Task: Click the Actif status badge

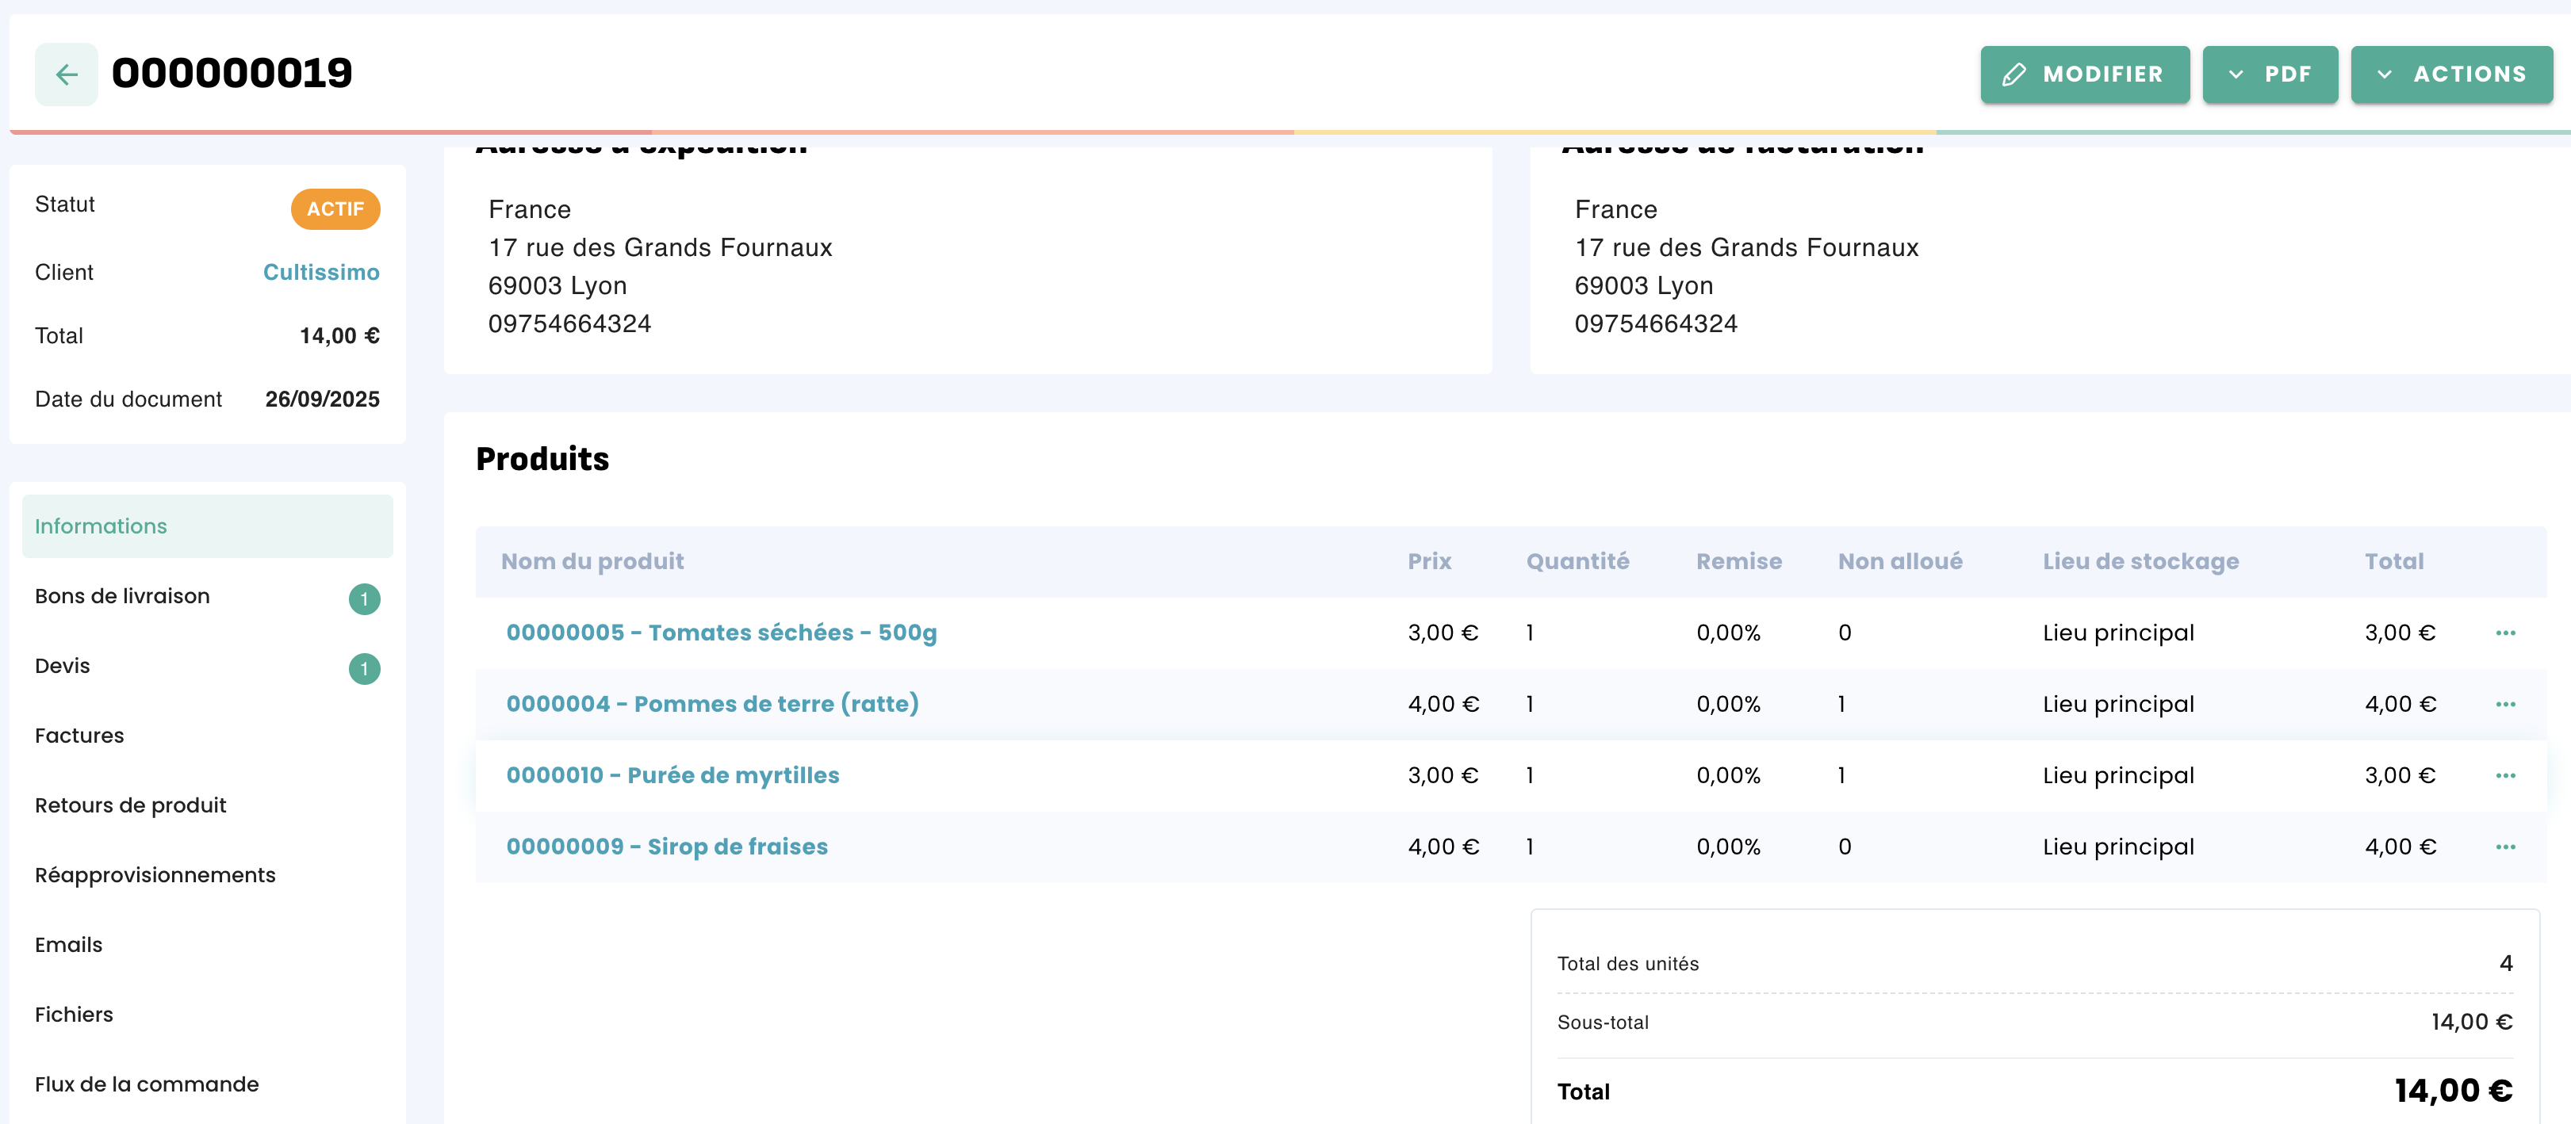Action: pos(335,208)
